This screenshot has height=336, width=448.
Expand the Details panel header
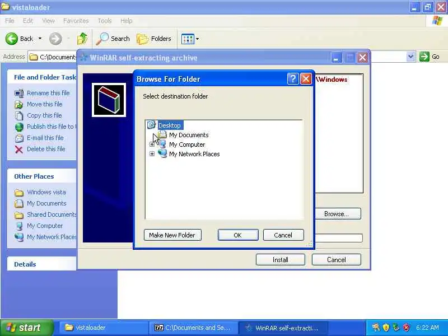click(x=41, y=264)
